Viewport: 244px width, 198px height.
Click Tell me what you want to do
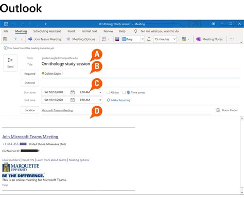(x=160, y=31)
